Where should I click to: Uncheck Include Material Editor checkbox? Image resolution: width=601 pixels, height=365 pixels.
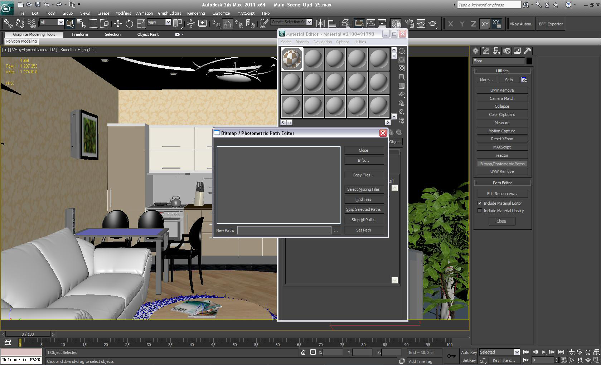coord(480,203)
